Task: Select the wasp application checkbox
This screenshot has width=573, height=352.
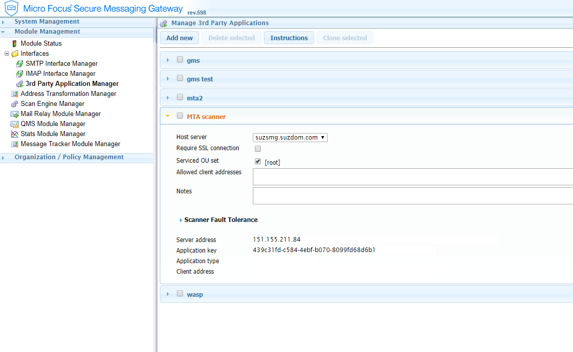Action: point(180,293)
